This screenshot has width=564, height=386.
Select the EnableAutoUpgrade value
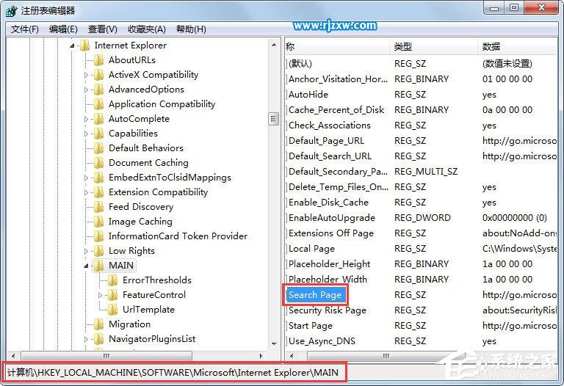332,218
